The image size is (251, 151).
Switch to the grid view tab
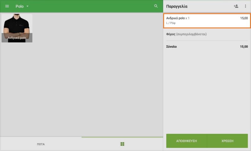[x=122, y=144]
